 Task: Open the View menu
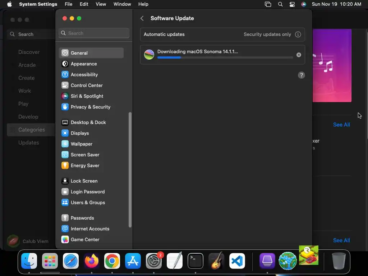101,4
